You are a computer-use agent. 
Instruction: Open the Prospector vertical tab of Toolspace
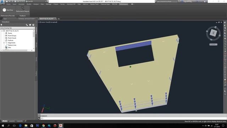point(36,30)
